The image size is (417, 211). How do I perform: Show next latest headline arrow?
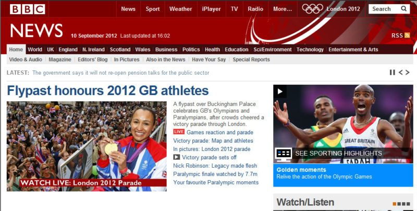408,72
